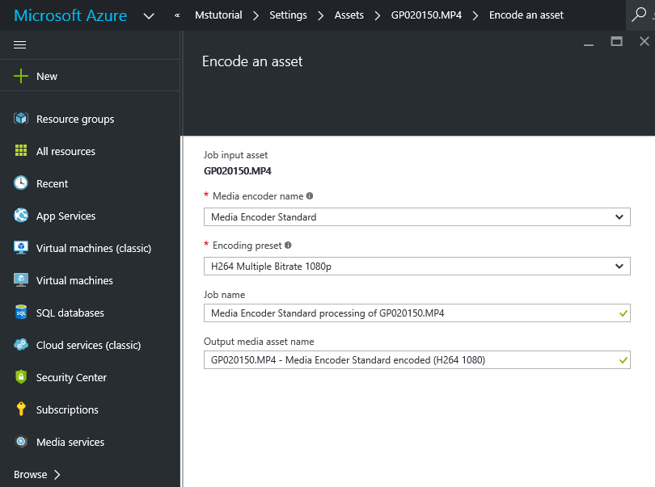
Task: Click the Output media asset name label
Action: tap(259, 342)
